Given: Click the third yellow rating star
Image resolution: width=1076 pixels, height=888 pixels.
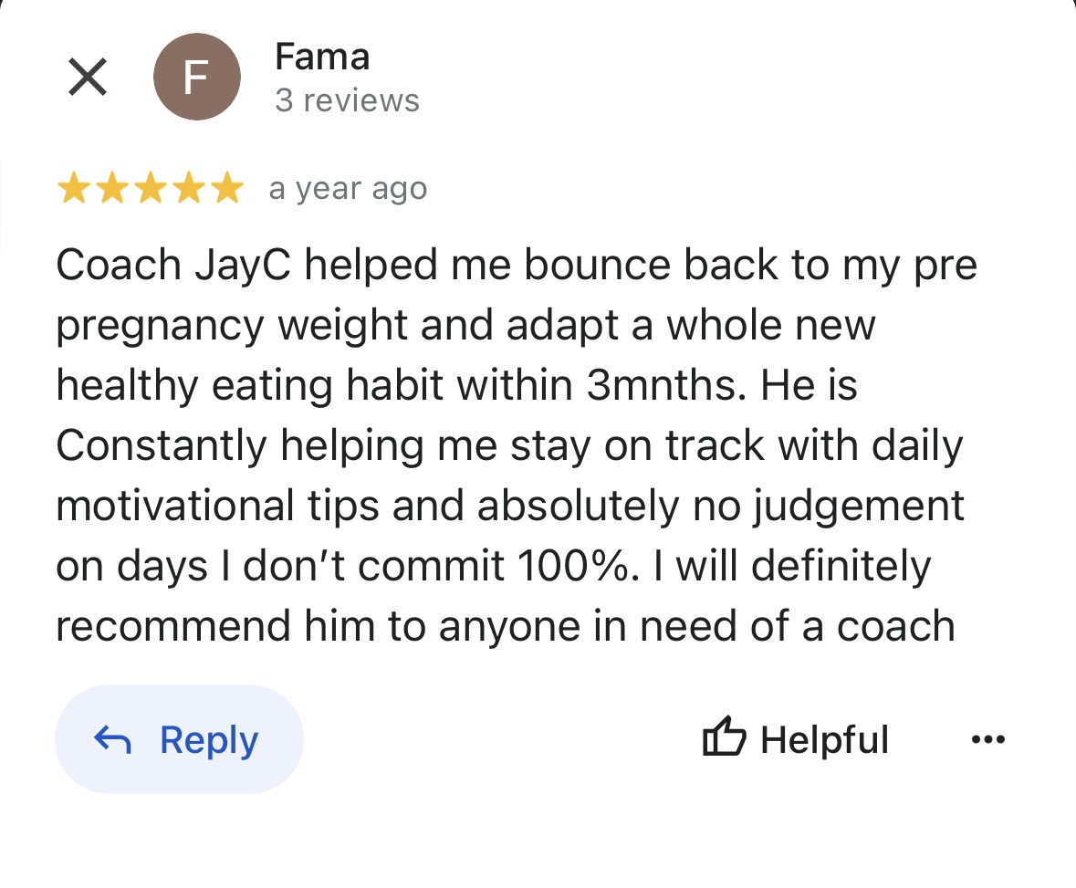Looking at the screenshot, I should [x=150, y=189].
